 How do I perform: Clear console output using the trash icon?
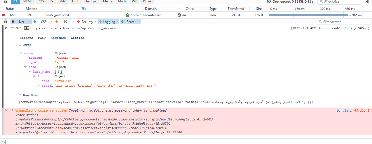coord(5,22)
